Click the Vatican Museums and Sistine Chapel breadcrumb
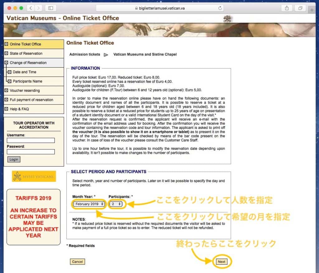The width and height of the screenshot is (319, 273). click(145, 54)
